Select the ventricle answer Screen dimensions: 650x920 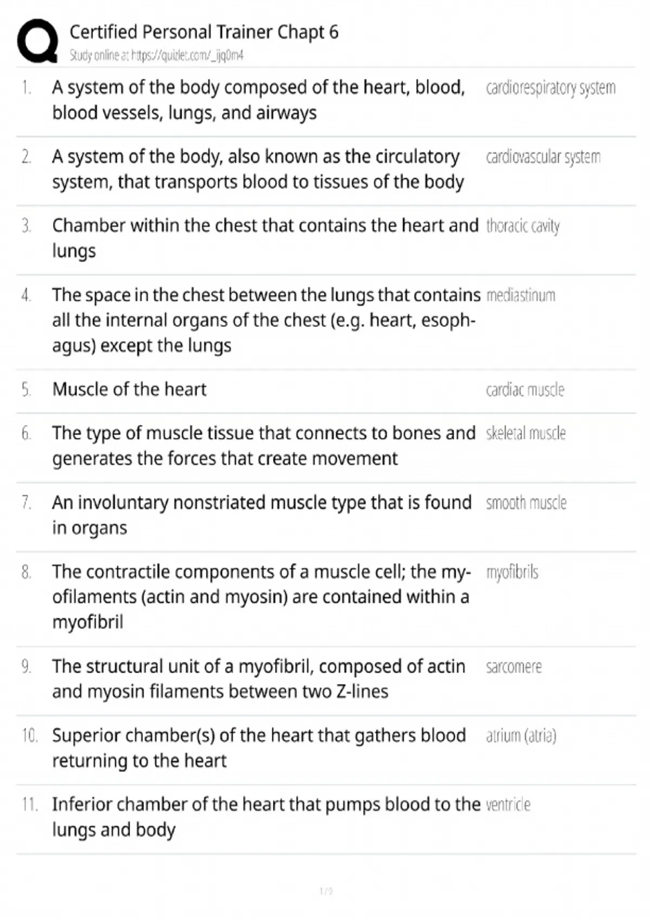(508, 805)
